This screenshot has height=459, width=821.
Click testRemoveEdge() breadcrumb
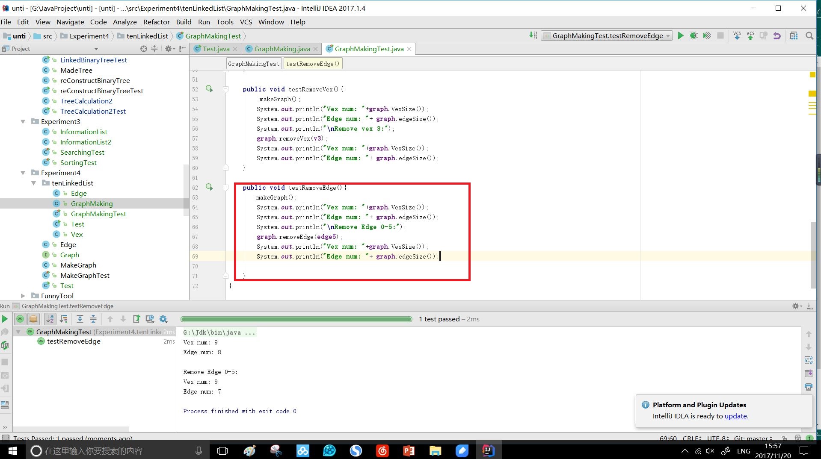[x=313, y=64]
